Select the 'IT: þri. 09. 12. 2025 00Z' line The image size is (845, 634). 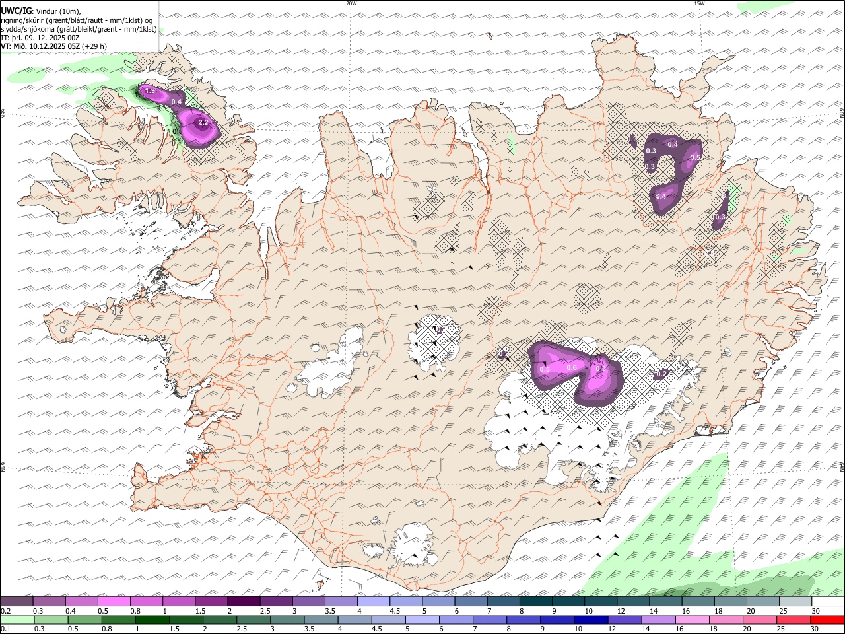[40, 38]
